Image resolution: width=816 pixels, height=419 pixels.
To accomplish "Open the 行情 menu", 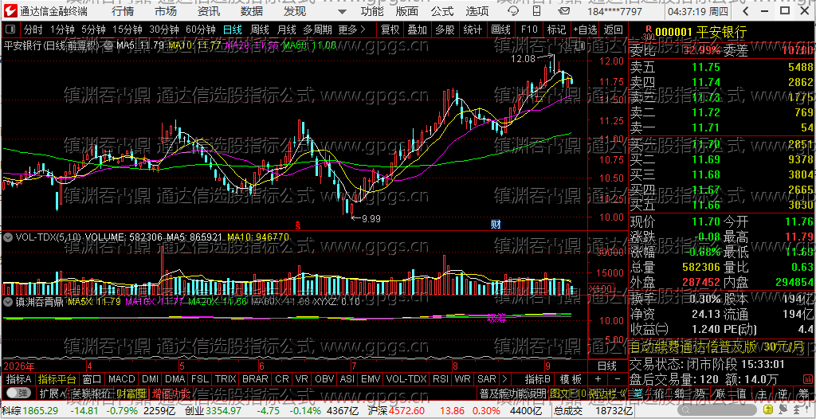I will (x=122, y=11).
